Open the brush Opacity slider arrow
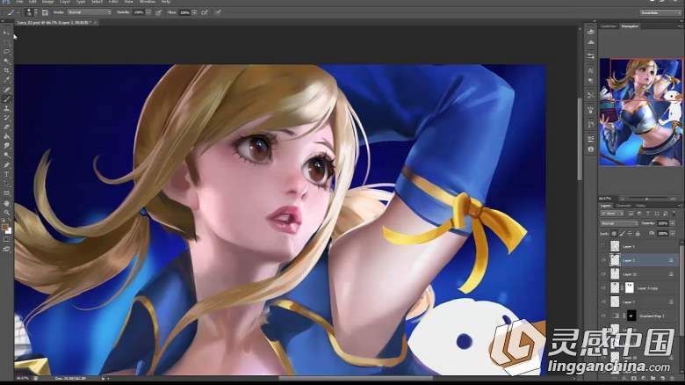 148,12
